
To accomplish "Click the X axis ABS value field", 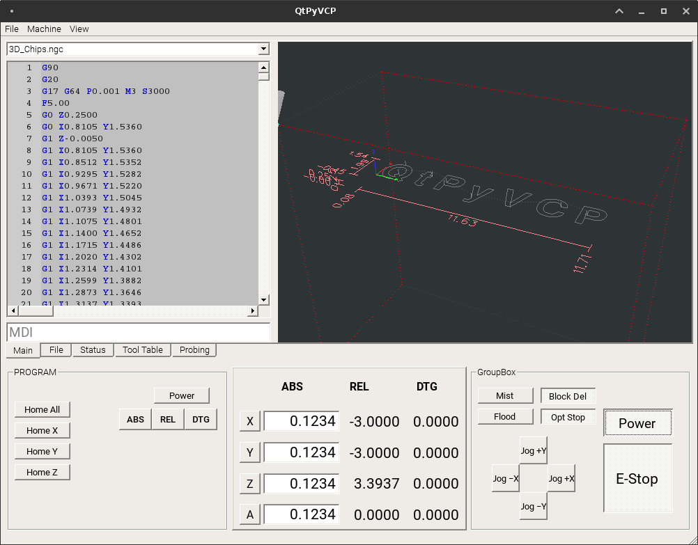I will [302, 421].
